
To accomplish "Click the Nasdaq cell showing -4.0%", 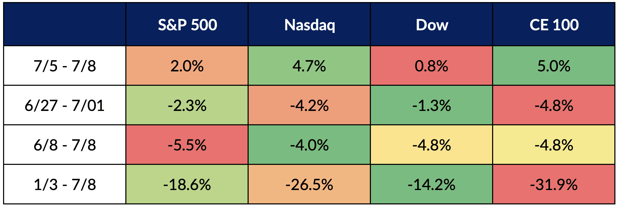I will click(309, 145).
